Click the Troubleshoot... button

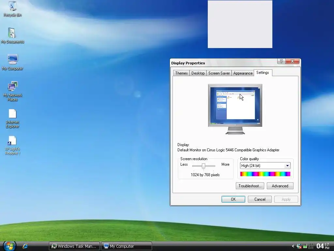(250, 186)
